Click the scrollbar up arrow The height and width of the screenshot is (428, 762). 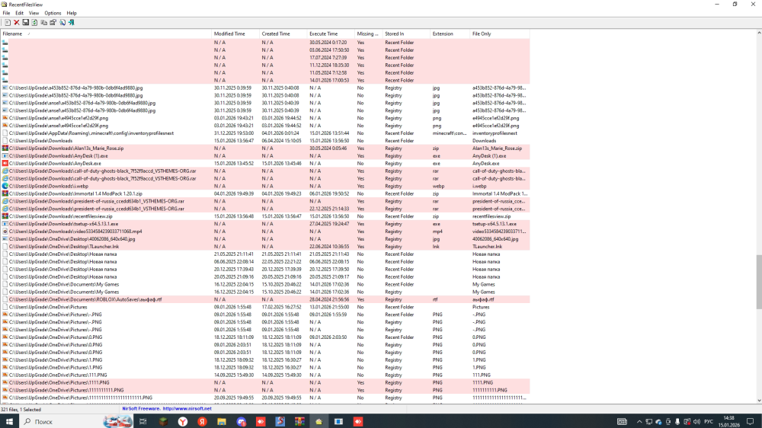pyautogui.click(x=759, y=33)
